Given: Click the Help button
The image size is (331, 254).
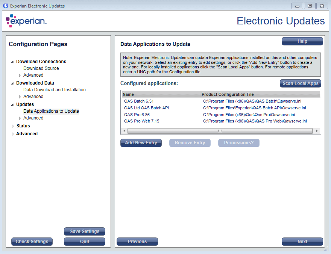Looking at the screenshot, I should coord(302,41).
